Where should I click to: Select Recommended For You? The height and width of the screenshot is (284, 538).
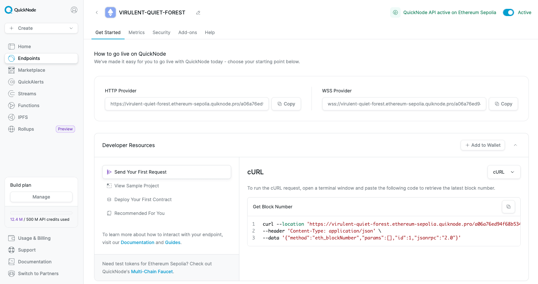(x=167, y=213)
